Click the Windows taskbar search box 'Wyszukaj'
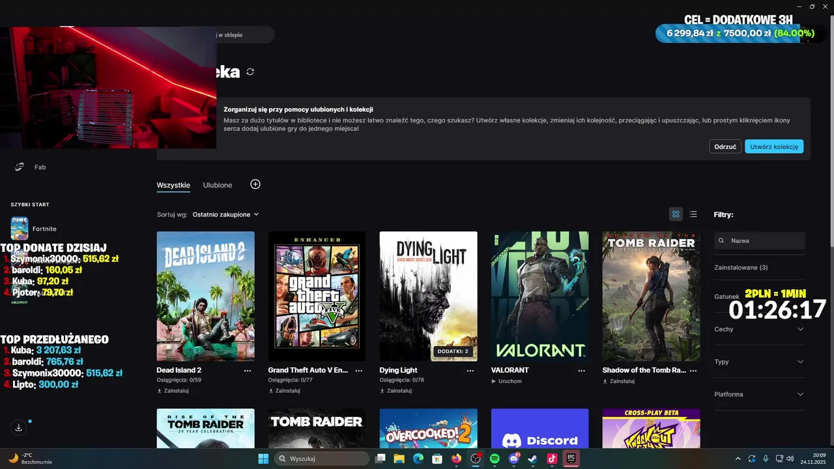Screen dimensions: 834x469 322,459
